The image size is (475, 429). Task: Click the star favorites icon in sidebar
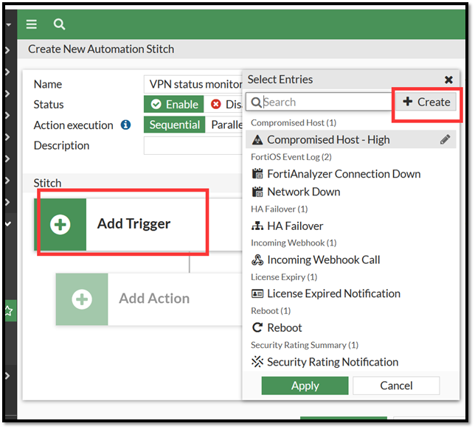point(9,310)
